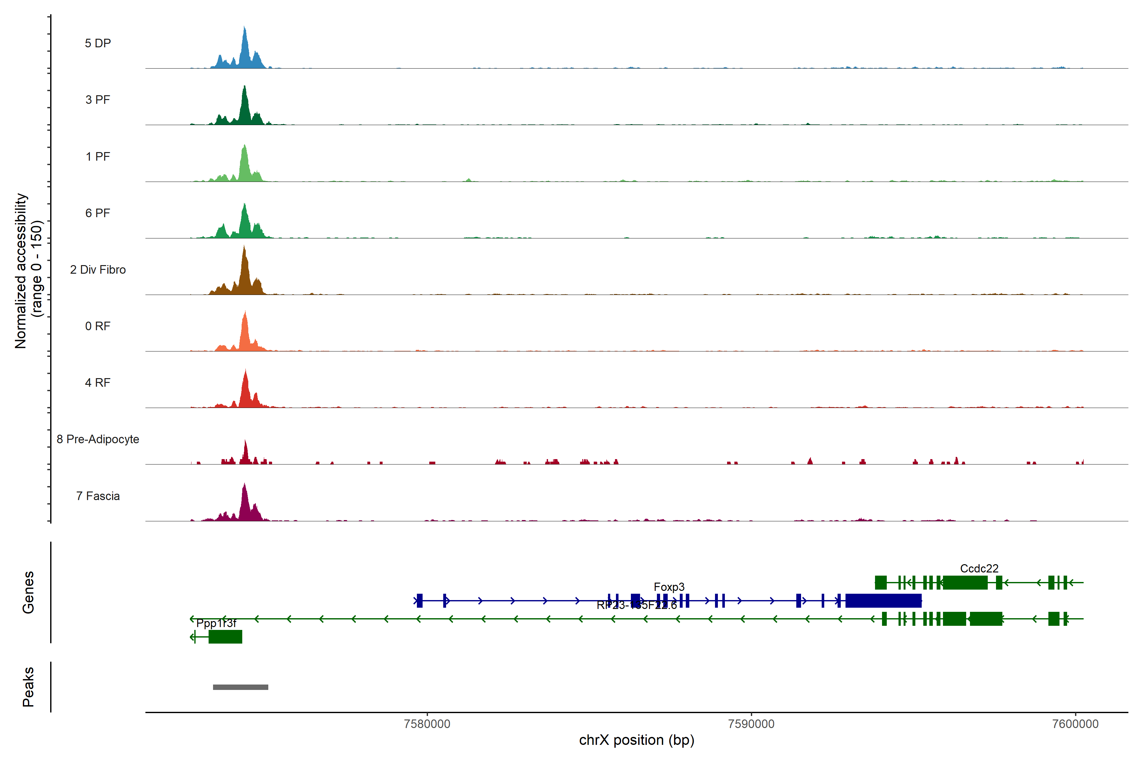Click the chrX position (bp) axis title

(637, 740)
